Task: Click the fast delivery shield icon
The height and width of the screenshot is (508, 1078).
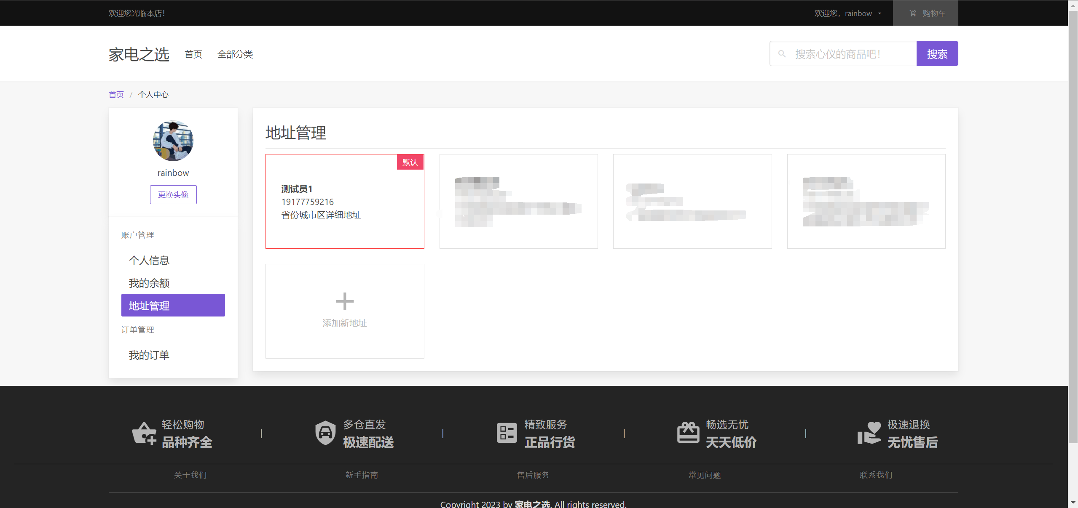Action: 325,433
